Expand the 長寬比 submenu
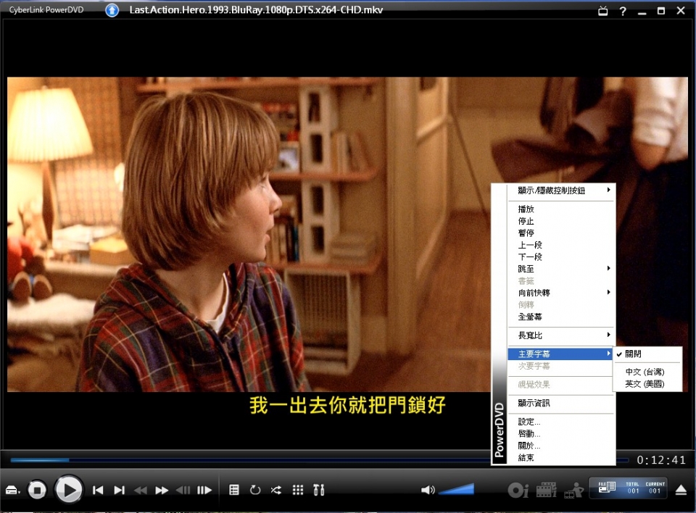Image resolution: width=696 pixels, height=513 pixels. [x=551, y=335]
